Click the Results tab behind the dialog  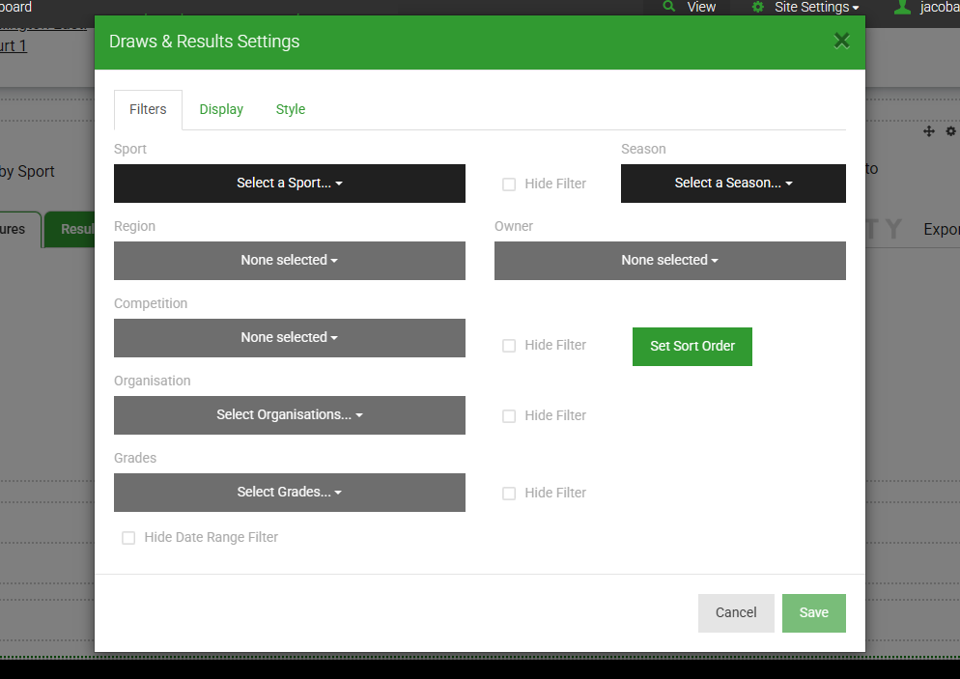[70, 230]
